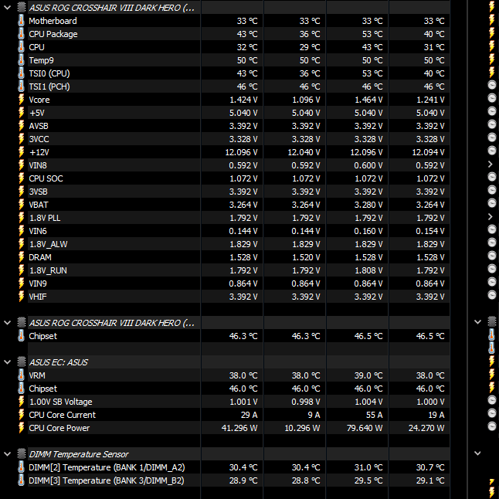Image resolution: width=499 pixels, height=499 pixels.
Task: Click the lightning bolt icon for Vcore
Action: tap(21, 100)
